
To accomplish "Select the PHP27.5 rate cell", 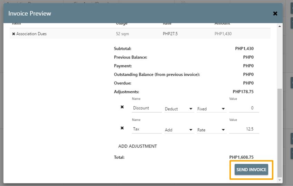I will click(x=170, y=34).
